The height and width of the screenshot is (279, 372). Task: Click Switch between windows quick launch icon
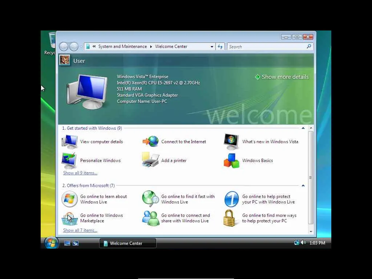click(76, 243)
